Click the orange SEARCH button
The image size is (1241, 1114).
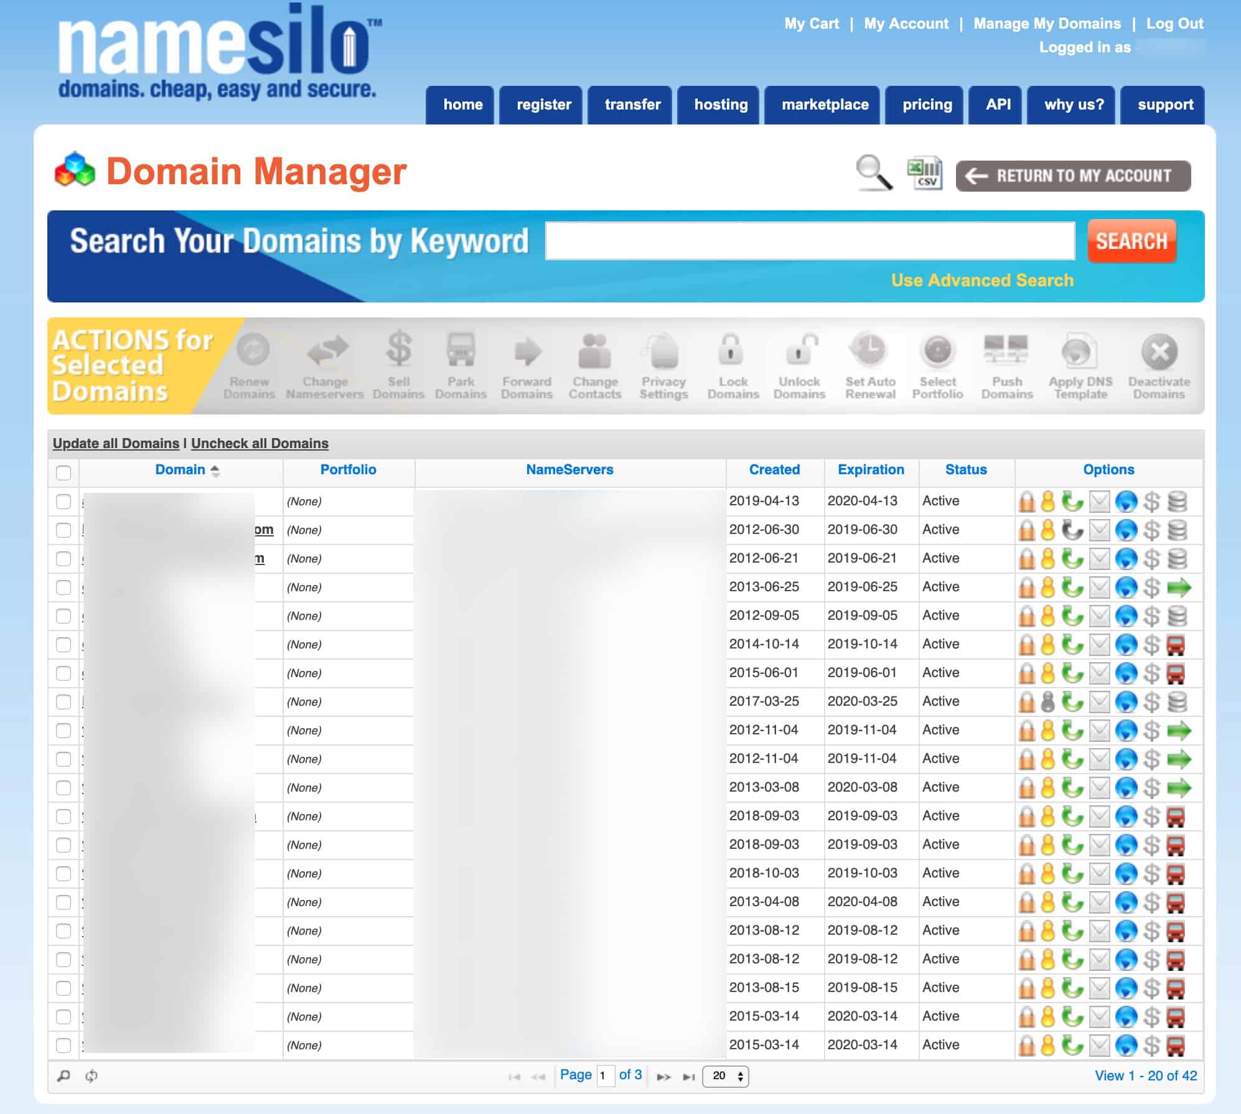click(x=1131, y=241)
